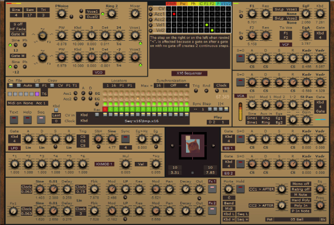Image resolution: width=334 pixels, height=225 pixels.
Task: Click the Val button next to Mul
Action: 141,164
